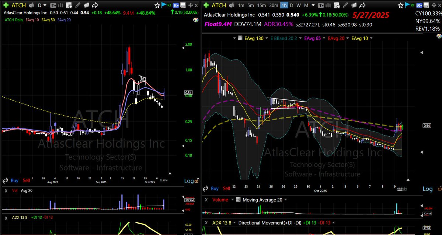This screenshot has height=235, width=442.
Task: Switch right chart to W weekly timeframe
Action: pyautogui.click(x=299, y=6)
